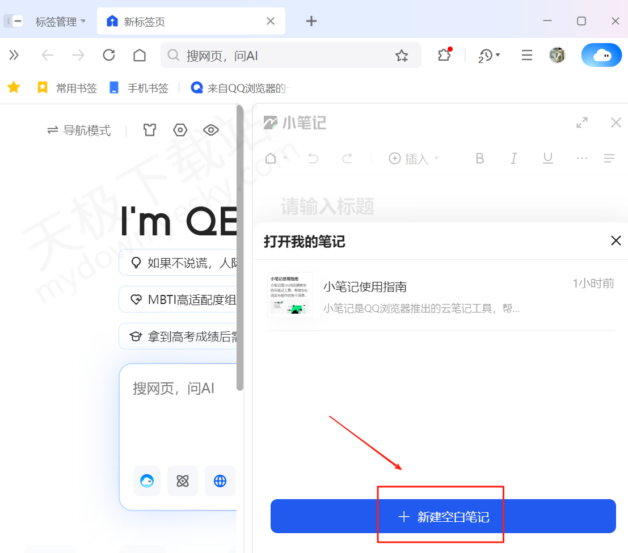Open the 小笔记使用指南 note thumbnail
Viewport: 628px width, 553px height.
[x=290, y=295]
